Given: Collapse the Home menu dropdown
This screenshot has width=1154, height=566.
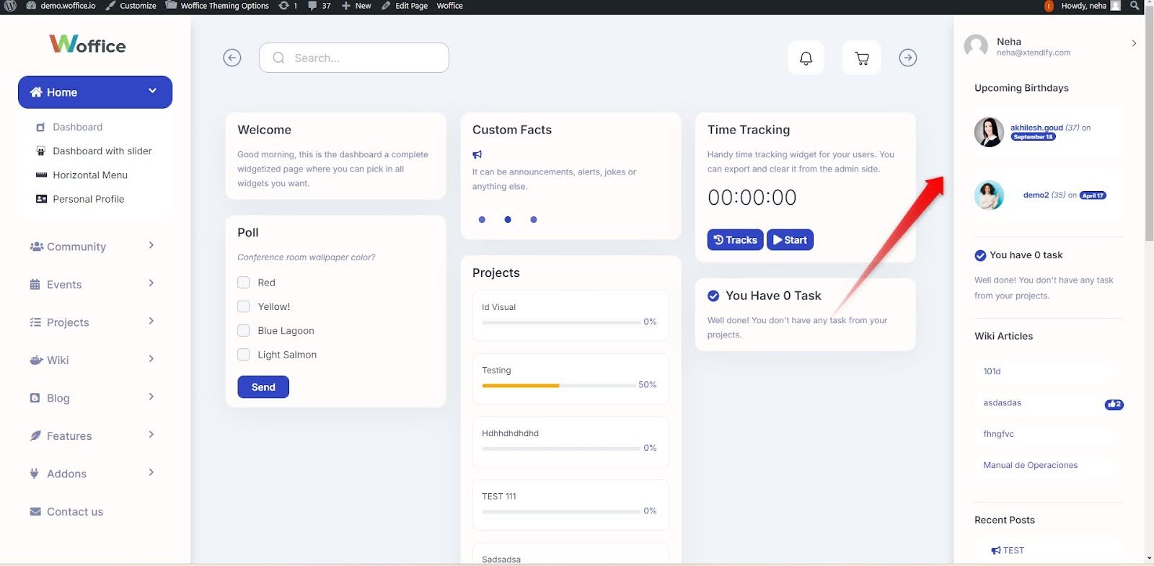Looking at the screenshot, I should pos(152,91).
